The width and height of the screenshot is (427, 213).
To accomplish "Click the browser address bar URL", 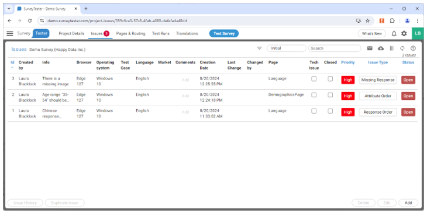I will tap(117, 20).
